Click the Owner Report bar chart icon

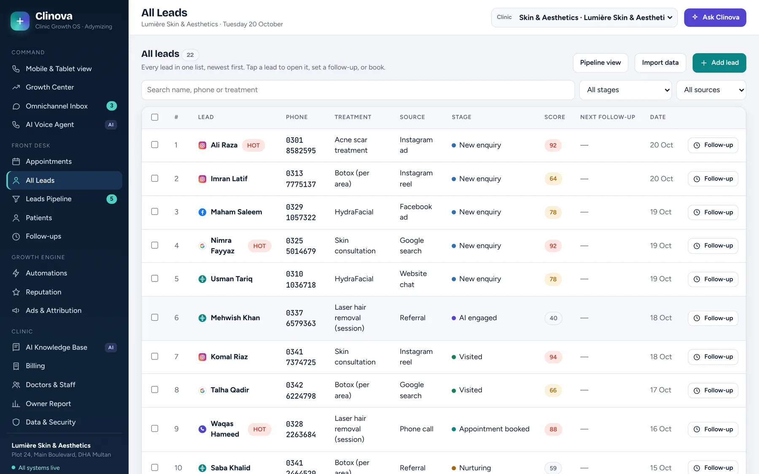[16, 404]
